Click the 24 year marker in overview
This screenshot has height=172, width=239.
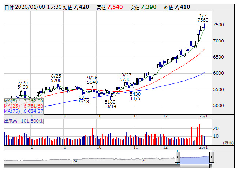pyautogui.click(x=75, y=161)
